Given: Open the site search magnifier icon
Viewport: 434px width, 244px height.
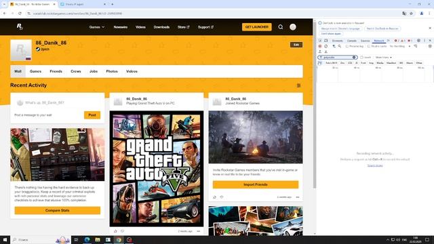Looking at the screenshot, I should 280,27.
